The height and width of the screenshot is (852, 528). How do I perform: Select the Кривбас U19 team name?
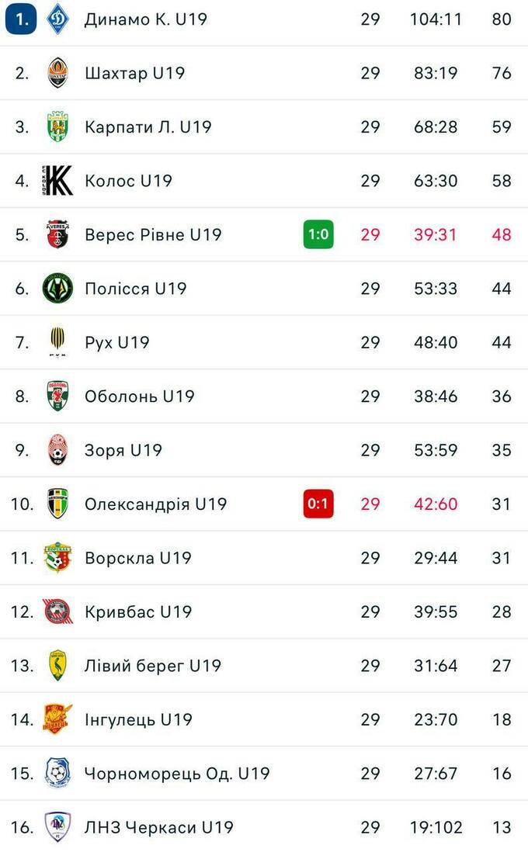pyautogui.click(x=137, y=611)
